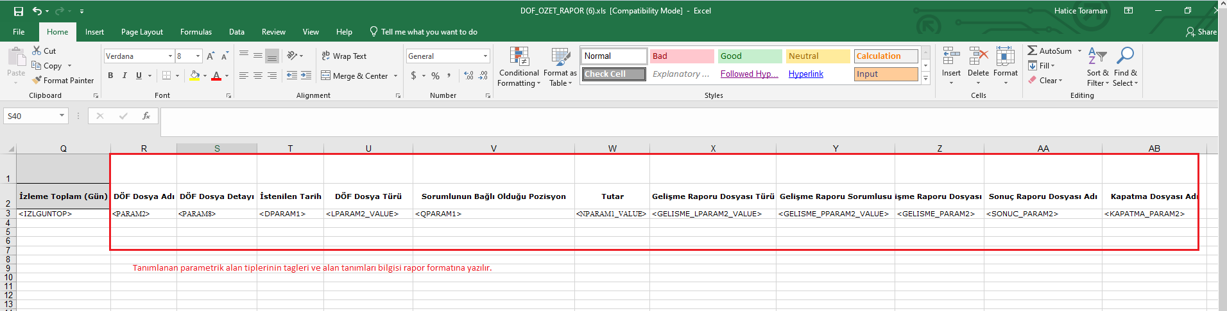Image resolution: width=1227 pixels, height=311 pixels.
Task: Switch to the Formulas tab
Action: point(196,32)
